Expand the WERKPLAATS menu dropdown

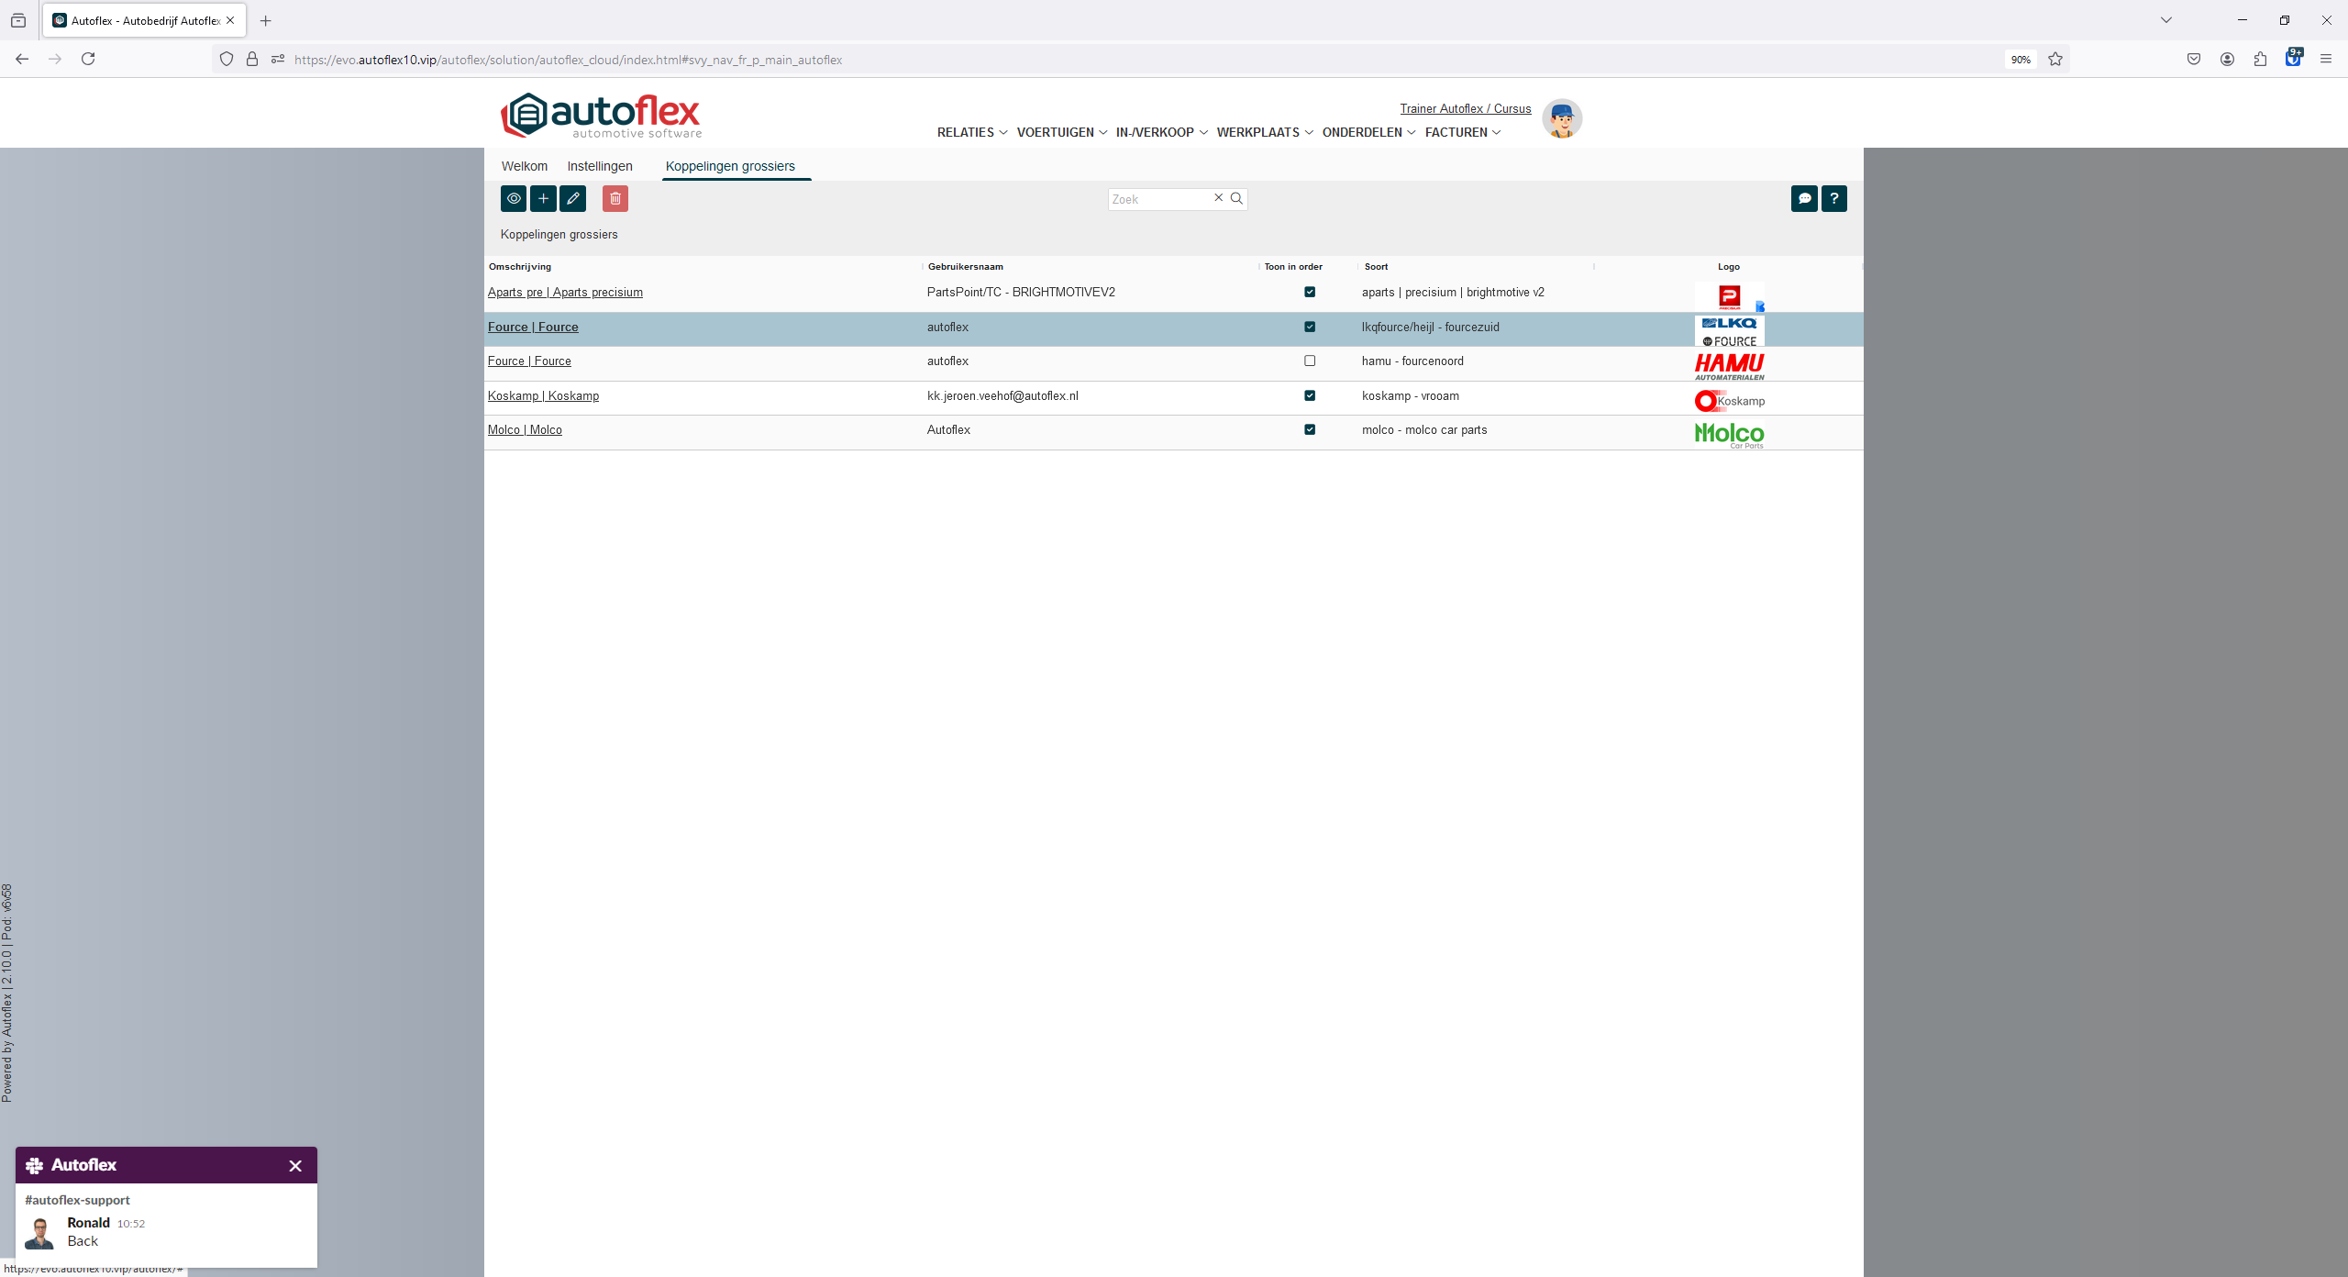[1265, 132]
